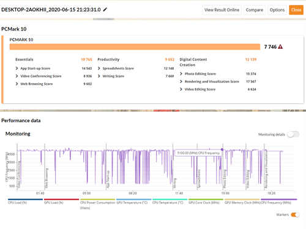Click the Spreadsheets value 12 148
Screen dimensions: 306x229
[x=169, y=68]
